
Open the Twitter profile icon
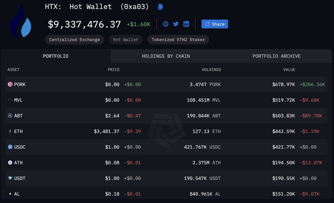176,24
